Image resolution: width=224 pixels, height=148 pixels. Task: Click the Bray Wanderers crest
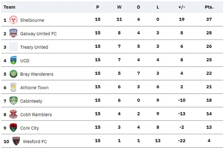coord(13,74)
